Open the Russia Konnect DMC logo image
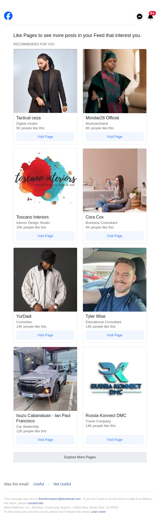The height and width of the screenshot is (524, 160). pos(115,379)
